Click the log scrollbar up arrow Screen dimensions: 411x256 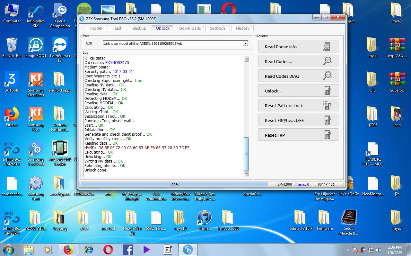(x=246, y=59)
